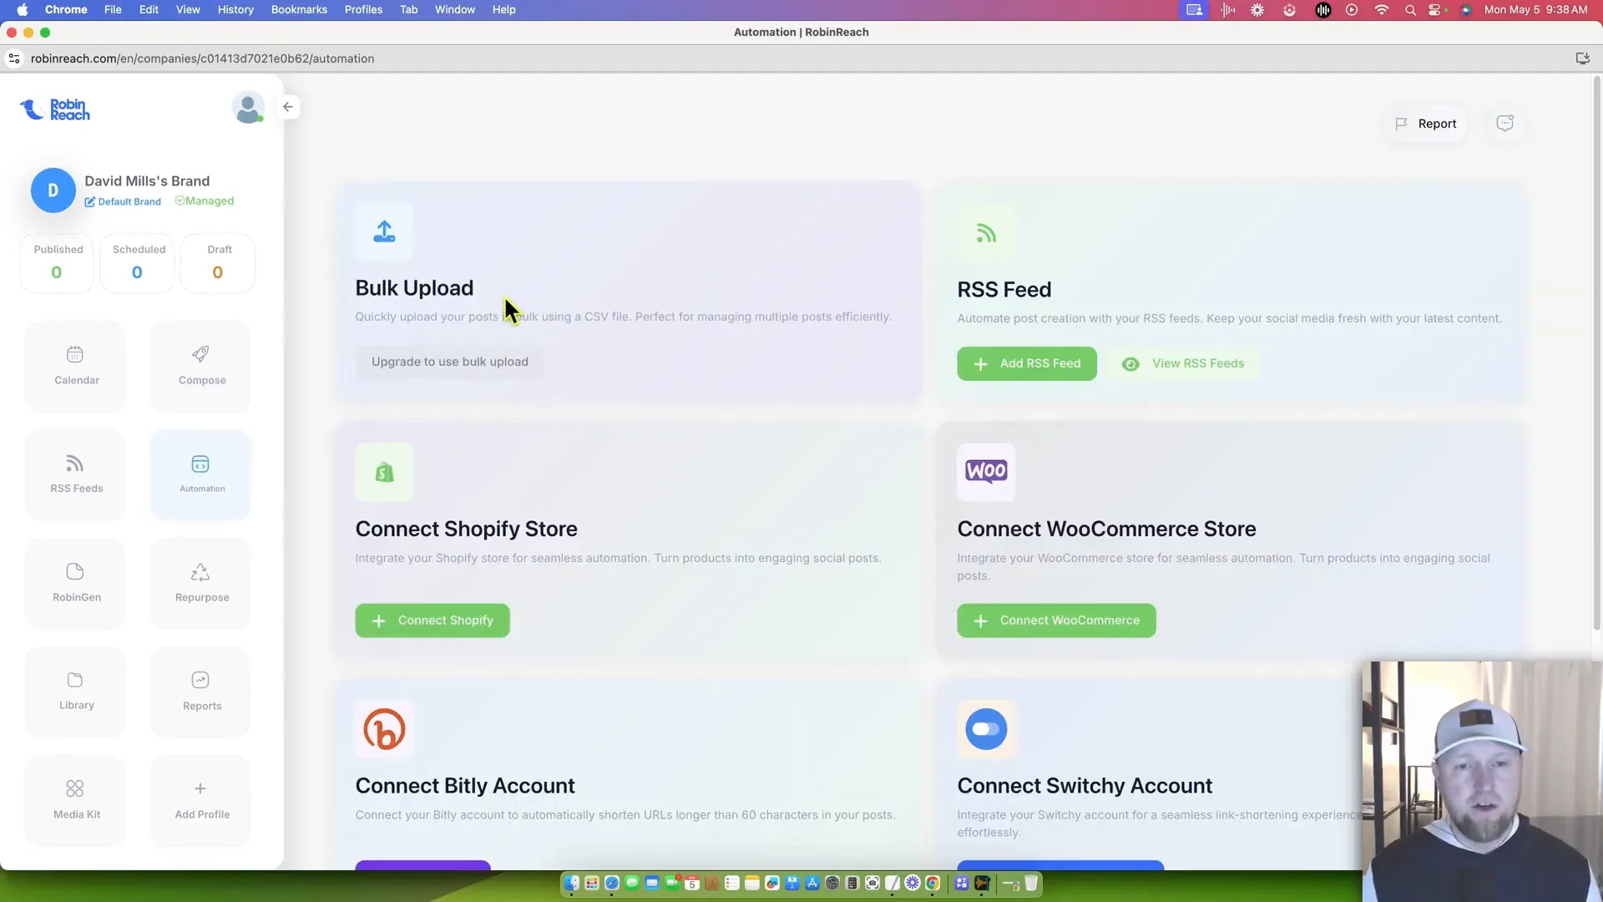Open the Library folder tile
1603x902 pixels.
click(76, 692)
